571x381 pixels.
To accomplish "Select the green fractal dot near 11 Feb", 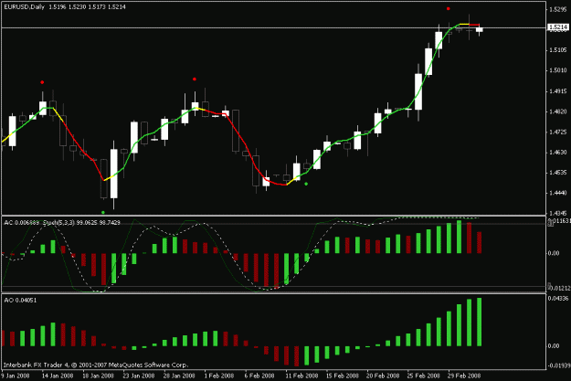I will point(306,184).
